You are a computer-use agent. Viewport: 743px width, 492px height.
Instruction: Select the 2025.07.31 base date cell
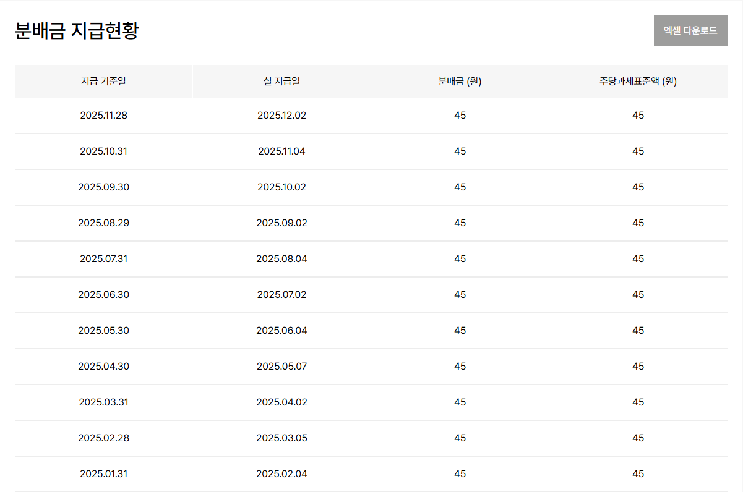103,259
